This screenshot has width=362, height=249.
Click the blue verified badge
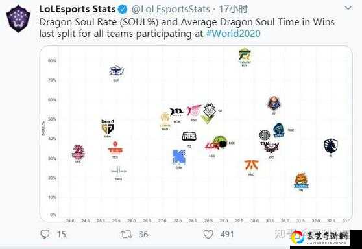click(x=123, y=10)
